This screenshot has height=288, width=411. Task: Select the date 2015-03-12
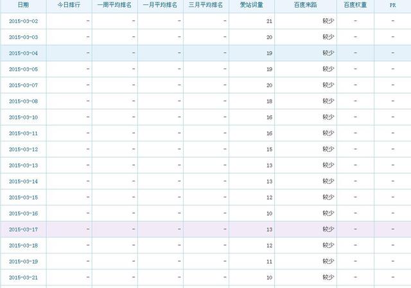click(x=23, y=149)
